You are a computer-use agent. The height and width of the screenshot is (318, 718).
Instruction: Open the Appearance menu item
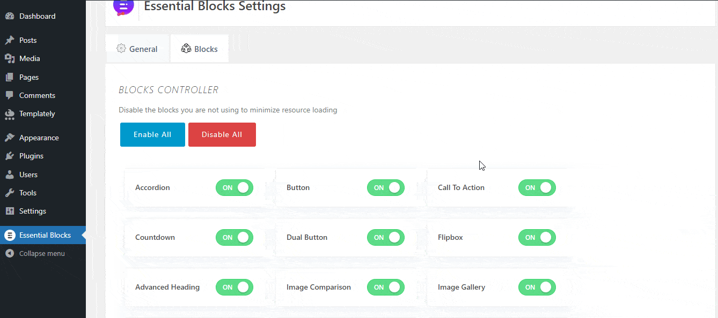(43, 138)
